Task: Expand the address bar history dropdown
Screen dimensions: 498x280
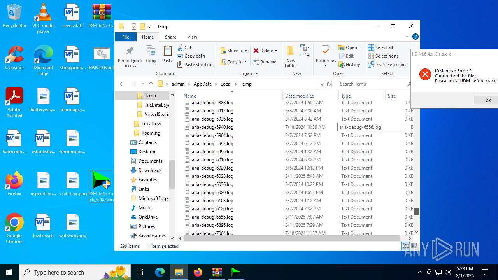Action: [x=322, y=84]
